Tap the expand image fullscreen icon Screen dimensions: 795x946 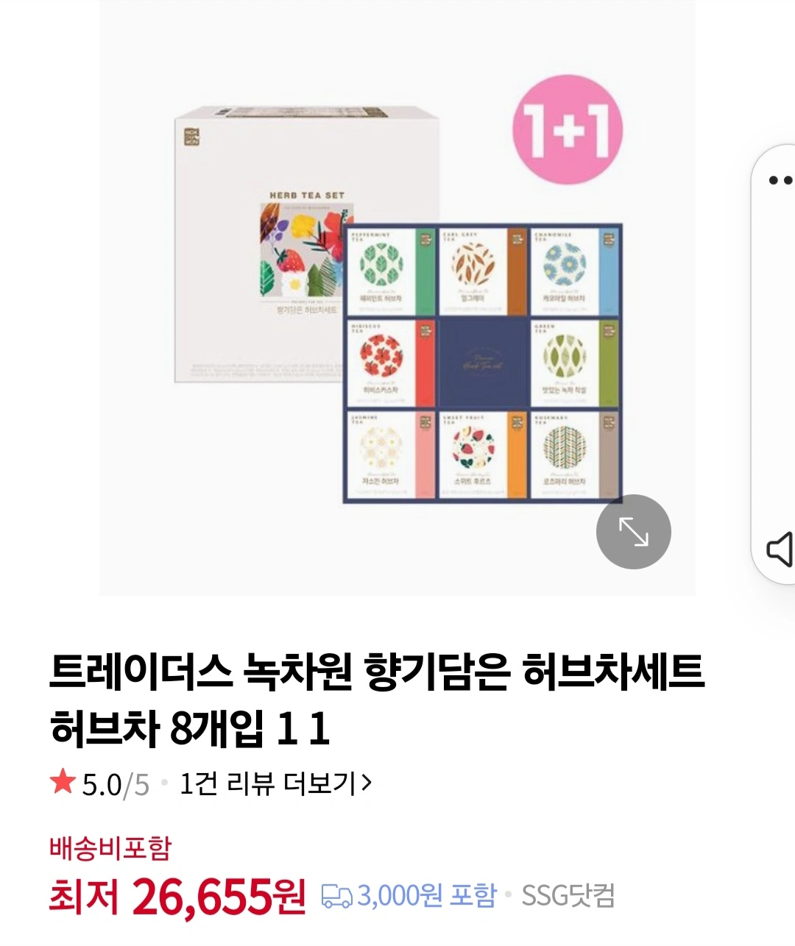(x=633, y=531)
